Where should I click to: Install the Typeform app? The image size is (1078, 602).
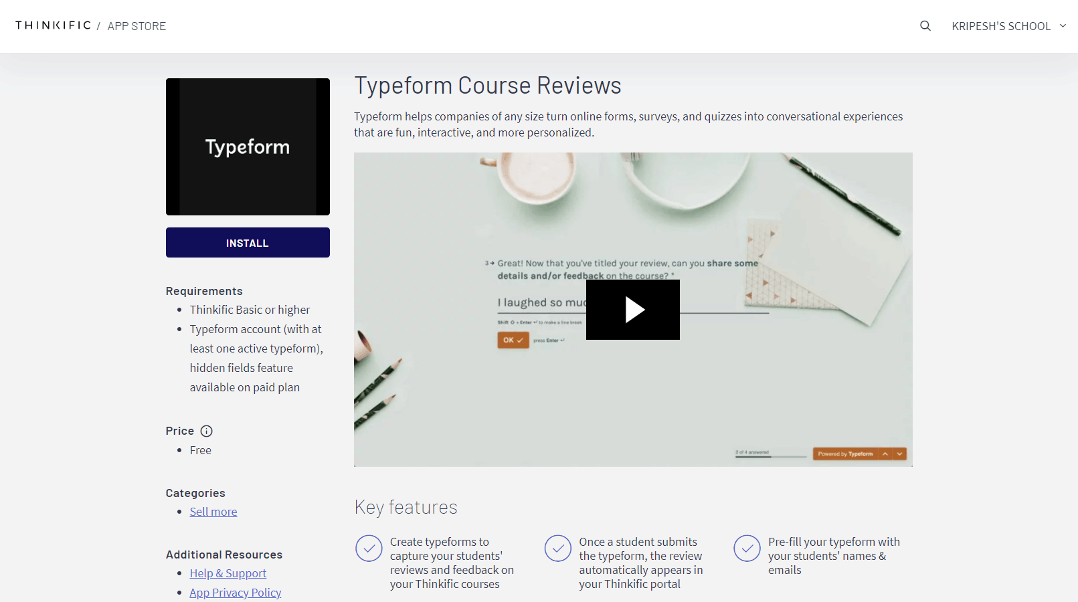point(248,243)
